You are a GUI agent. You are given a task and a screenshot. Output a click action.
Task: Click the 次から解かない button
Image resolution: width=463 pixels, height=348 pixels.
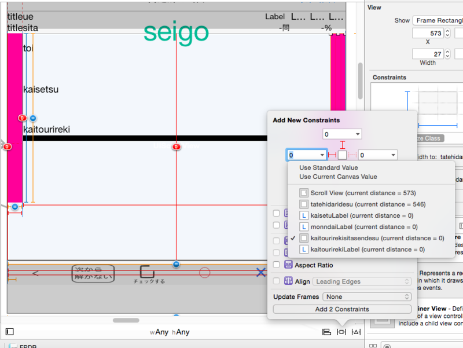(93, 273)
